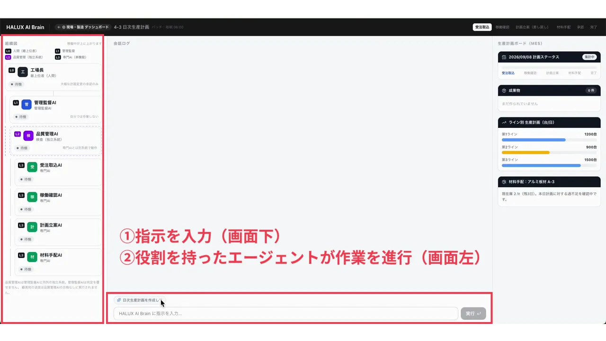This screenshot has width=606, height=341.
Task: Click the 第3ライン production progress bar
Action: (x=549, y=165)
